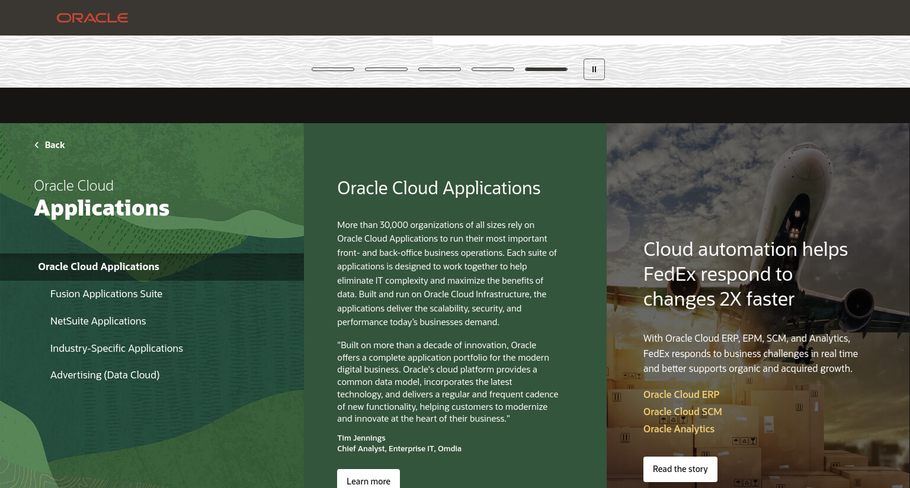Open Fusion Applications Suite

tap(106, 294)
